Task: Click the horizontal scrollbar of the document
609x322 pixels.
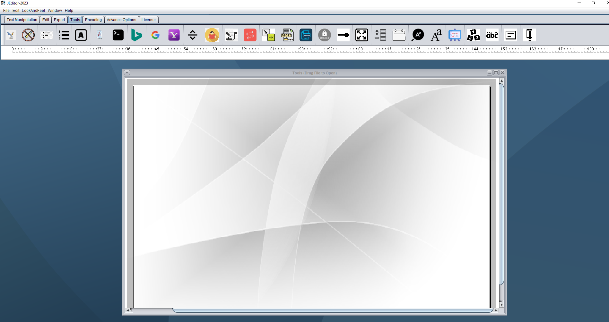Action: [x=332, y=310]
